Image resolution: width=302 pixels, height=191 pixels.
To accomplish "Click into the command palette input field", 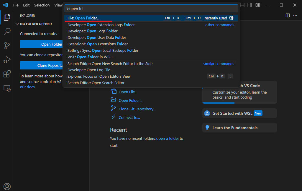I will (151, 9).
